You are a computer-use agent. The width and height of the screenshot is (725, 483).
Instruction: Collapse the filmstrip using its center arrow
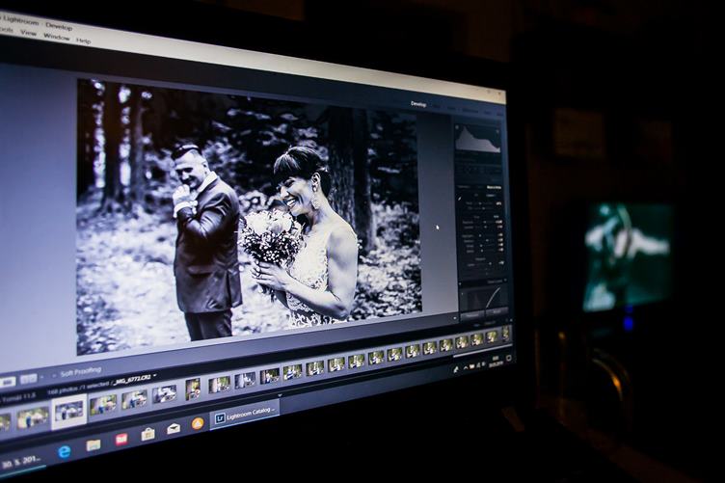click(x=280, y=395)
